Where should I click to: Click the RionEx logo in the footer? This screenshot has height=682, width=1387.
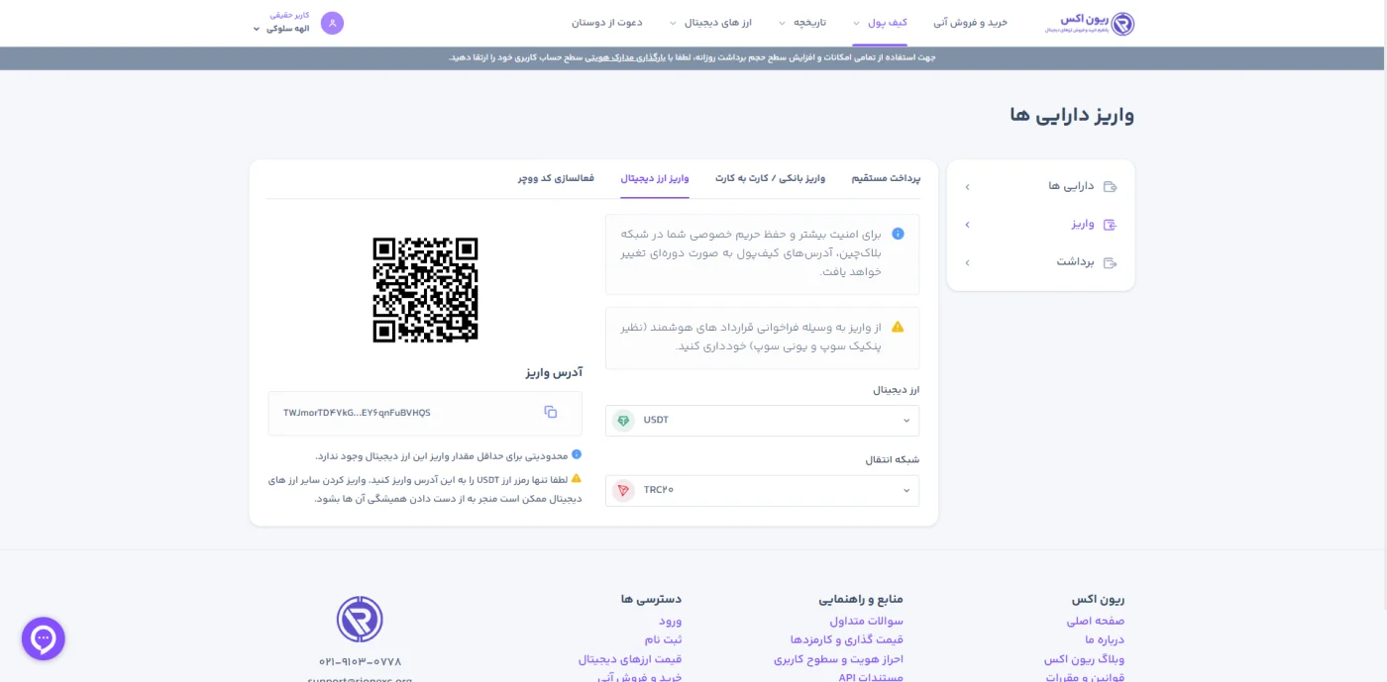[x=360, y=619]
